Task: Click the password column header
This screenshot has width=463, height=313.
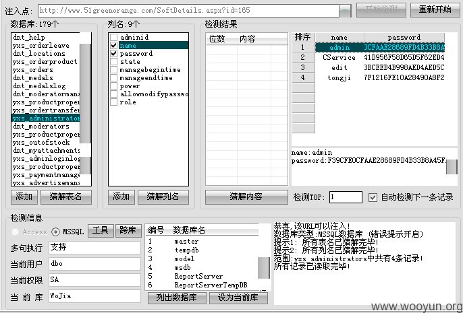Action: coord(404,38)
